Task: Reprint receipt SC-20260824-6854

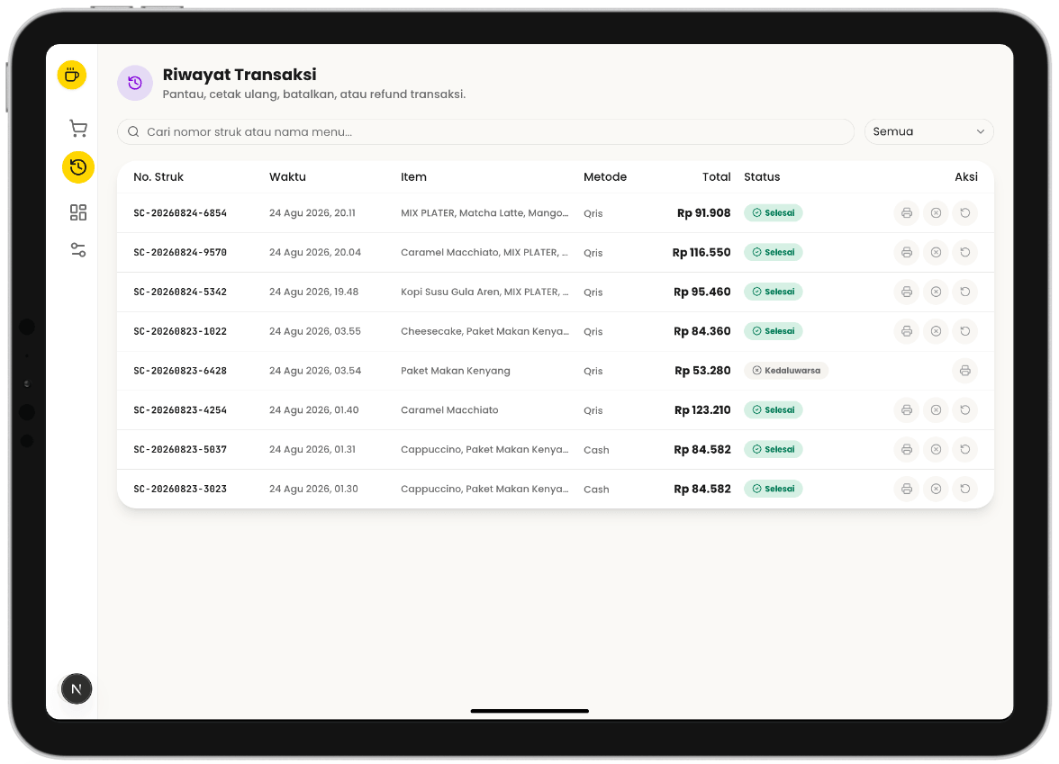Action: 906,213
